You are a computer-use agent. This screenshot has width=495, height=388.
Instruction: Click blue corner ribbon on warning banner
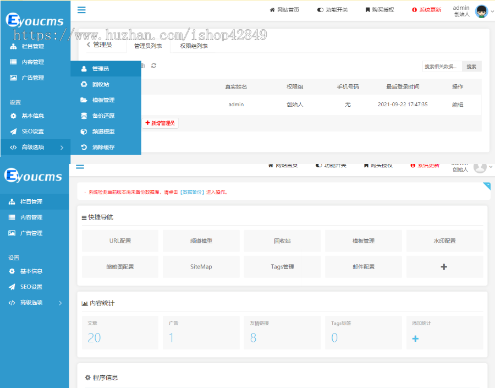click(487, 185)
